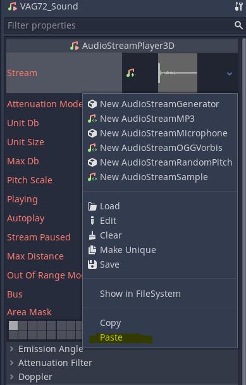Open the Stream resource dropdown arrow

(x=230, y=74)
